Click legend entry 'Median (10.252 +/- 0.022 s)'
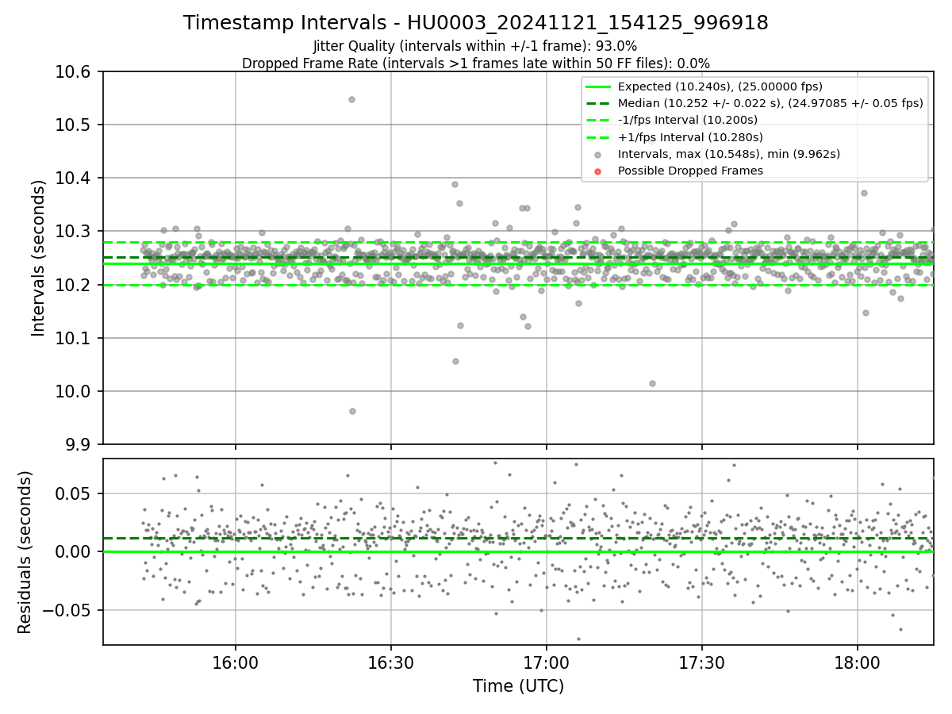This screenshot has height=714, width=952. click(770, 103)
